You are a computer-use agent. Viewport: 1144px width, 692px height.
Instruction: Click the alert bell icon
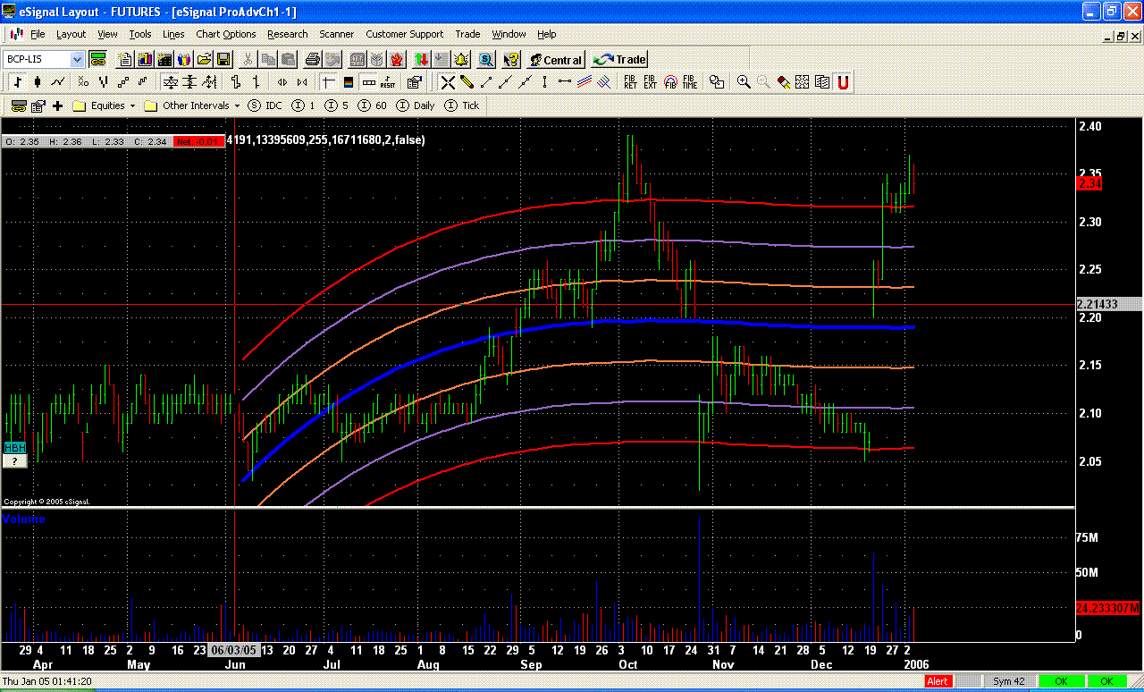click(461, 60)
